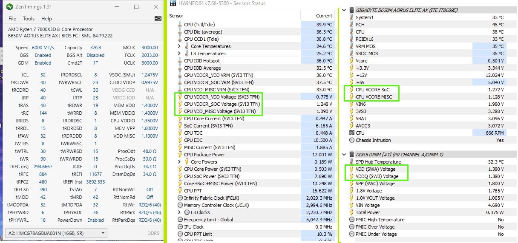Click the tCL value 32 in ZenTimings

[x=43, y=75]
